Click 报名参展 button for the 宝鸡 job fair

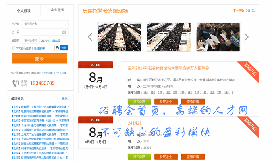[139, 102]
